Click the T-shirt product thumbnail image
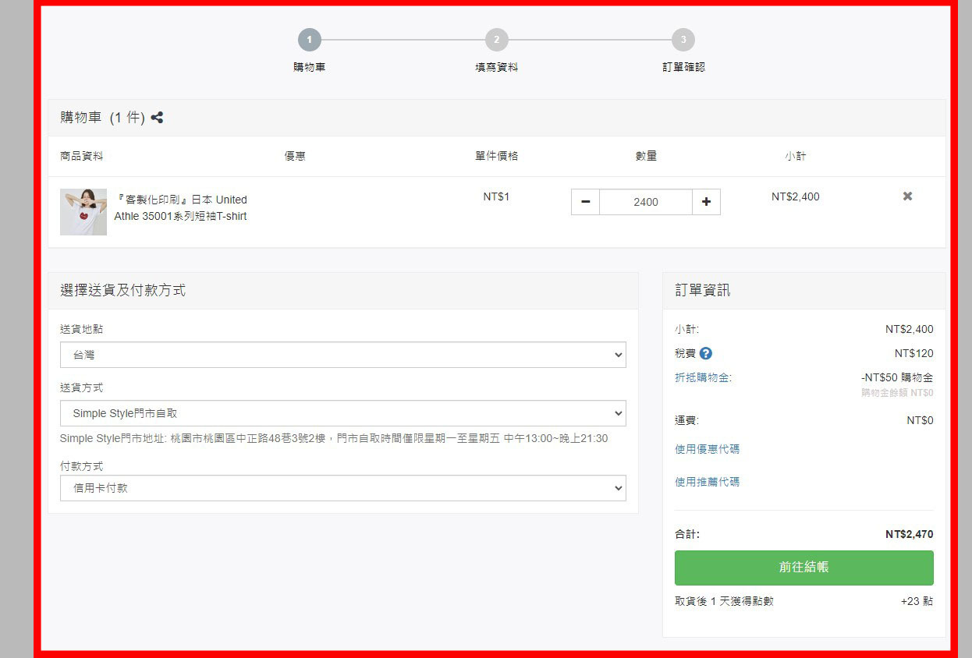 pos(83,211)
